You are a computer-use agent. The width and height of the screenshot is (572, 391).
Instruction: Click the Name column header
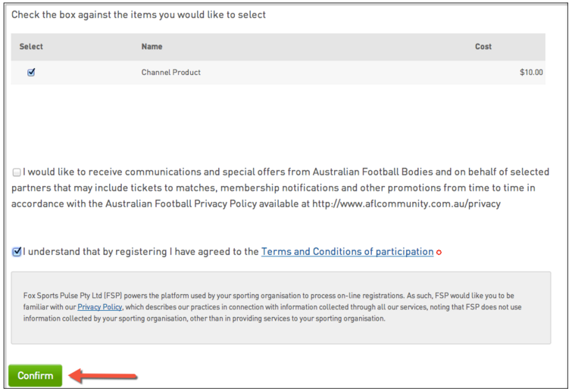pos(152,47)
